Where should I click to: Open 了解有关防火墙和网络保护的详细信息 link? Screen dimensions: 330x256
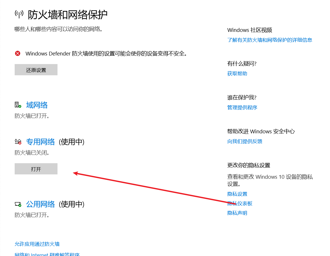[x=270, y=40]
